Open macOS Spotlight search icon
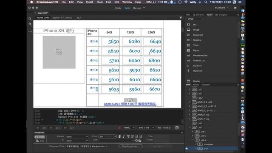This screenshot has height=153, width=272. pos(206,2)
